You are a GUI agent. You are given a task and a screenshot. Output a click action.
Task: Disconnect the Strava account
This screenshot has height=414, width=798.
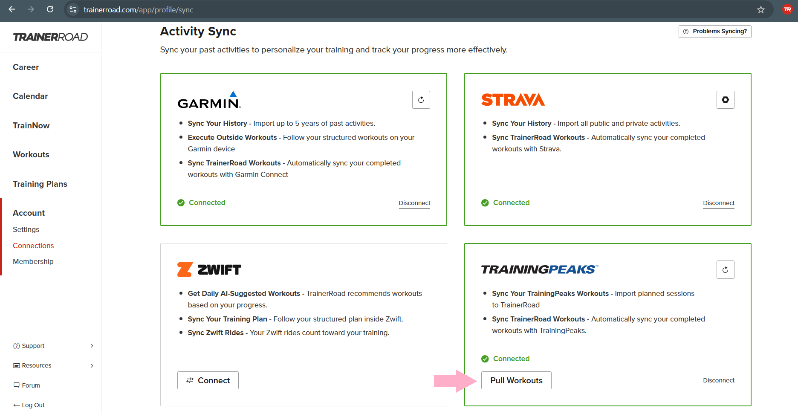(x=719, y=203)
